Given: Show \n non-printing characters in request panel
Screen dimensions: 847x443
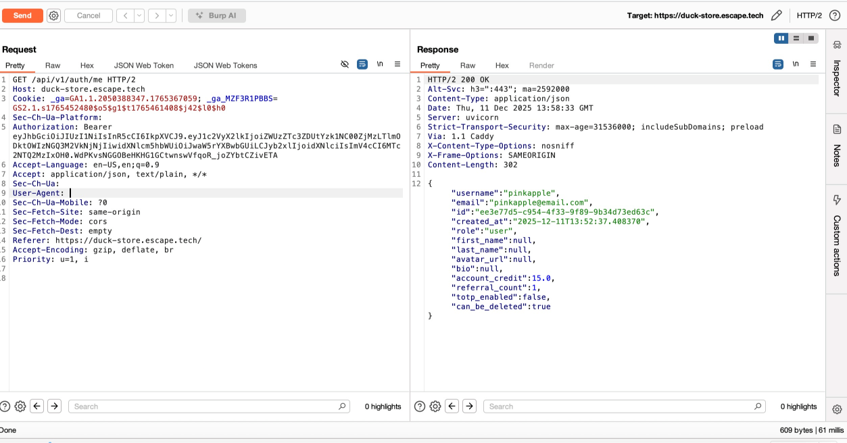Looking at the screenshot, I should tap(379, 63).
